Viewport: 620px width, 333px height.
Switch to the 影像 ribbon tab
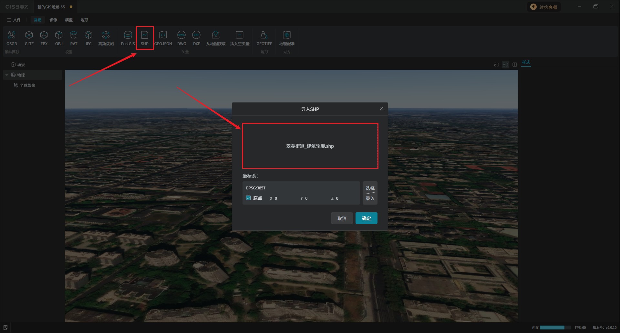53,20
